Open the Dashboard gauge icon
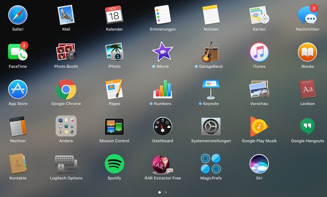The image size is (327, 197). pyautogui.click(x=163, y=126)
